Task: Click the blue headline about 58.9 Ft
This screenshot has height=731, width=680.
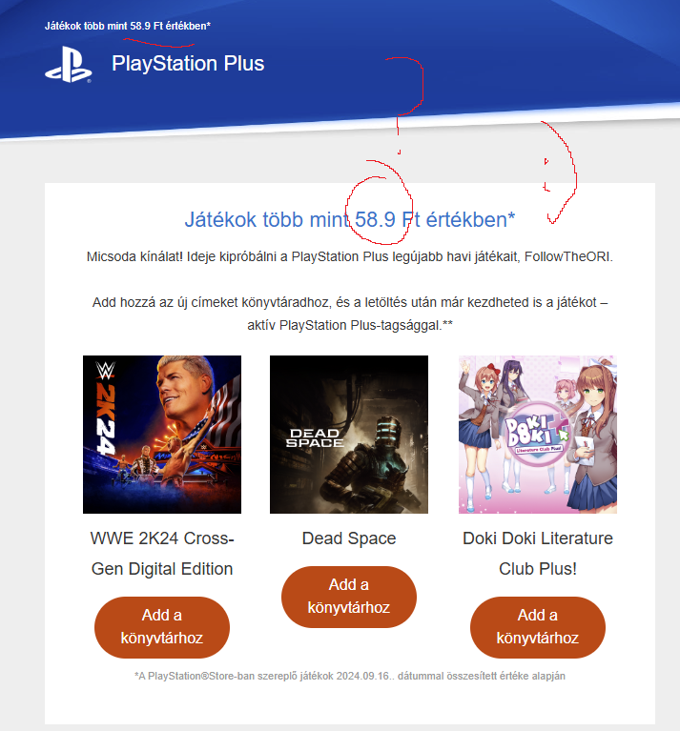Action: point(350,219)
